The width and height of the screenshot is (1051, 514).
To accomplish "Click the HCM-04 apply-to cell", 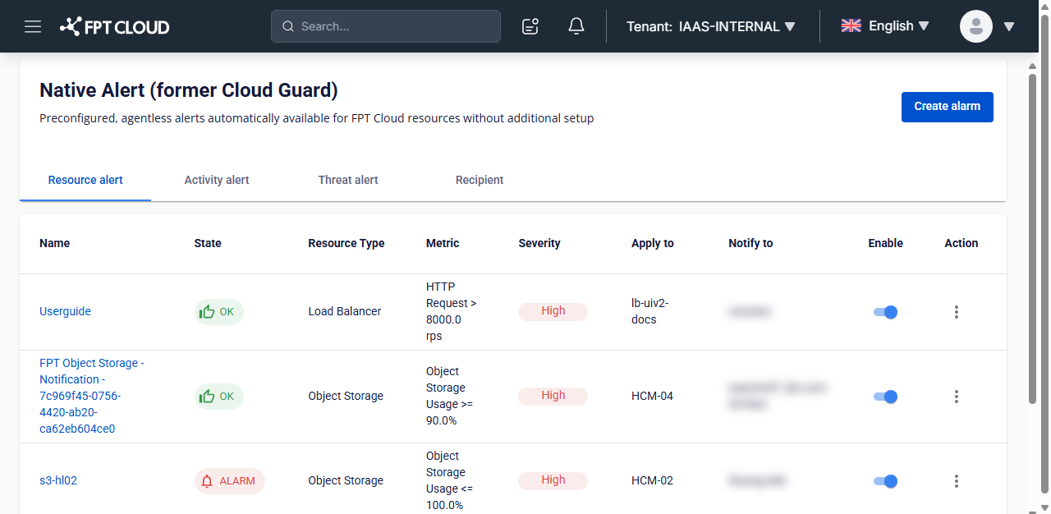I will [652, 396].
